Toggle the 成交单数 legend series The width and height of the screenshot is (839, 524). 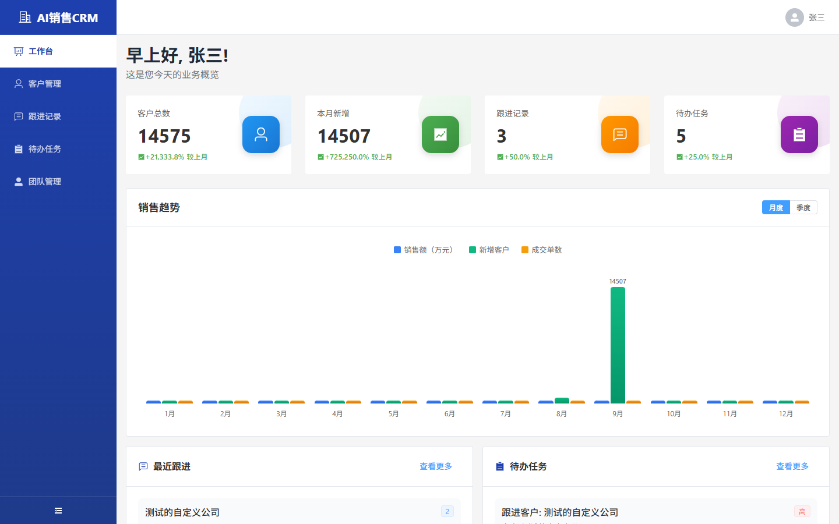(x=541, y=250)
